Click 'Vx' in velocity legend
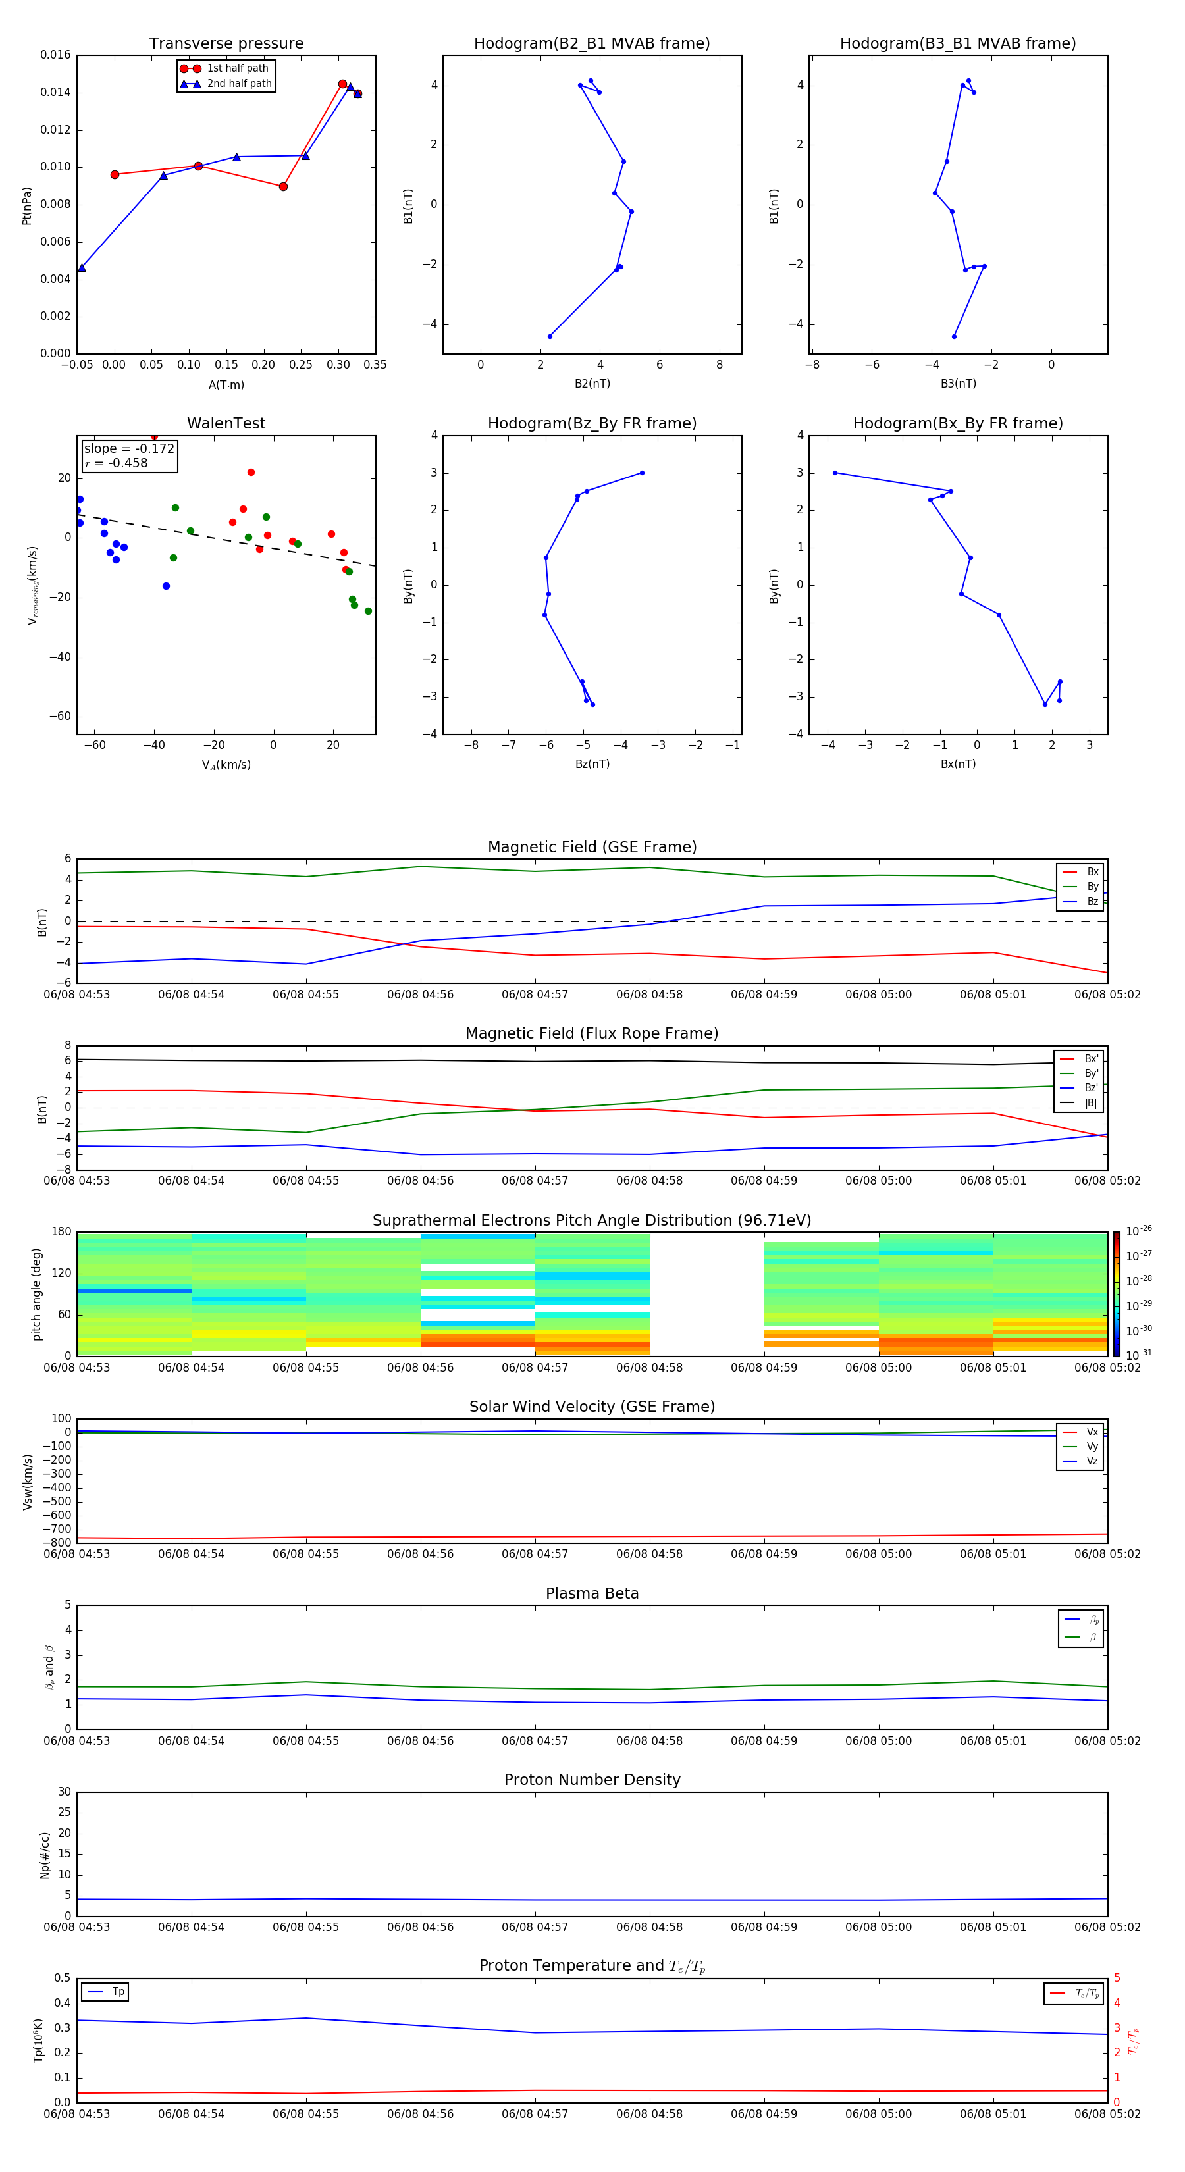Image resolution: width=1185 pixels, height=2172 pixels. (x=1080, y=1432)
